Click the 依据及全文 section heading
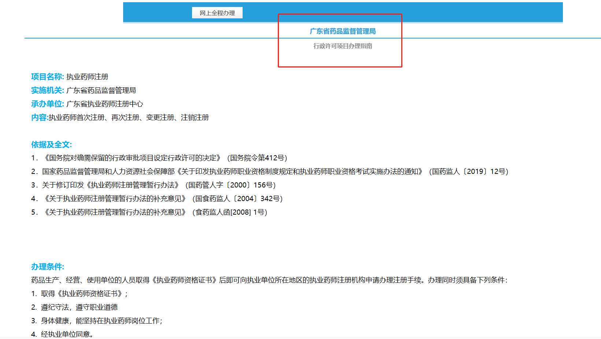 [51, 145]
